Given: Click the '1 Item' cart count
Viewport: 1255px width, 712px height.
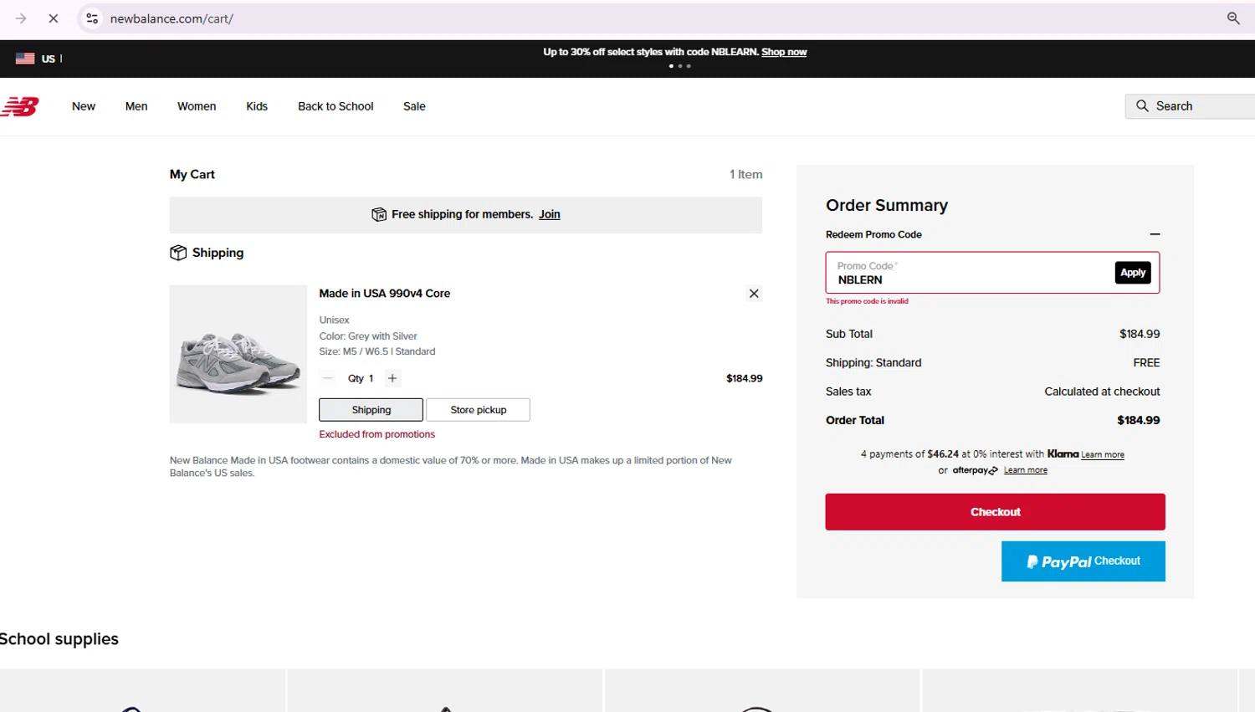Looking at the screenshot, I should [746, 174].
